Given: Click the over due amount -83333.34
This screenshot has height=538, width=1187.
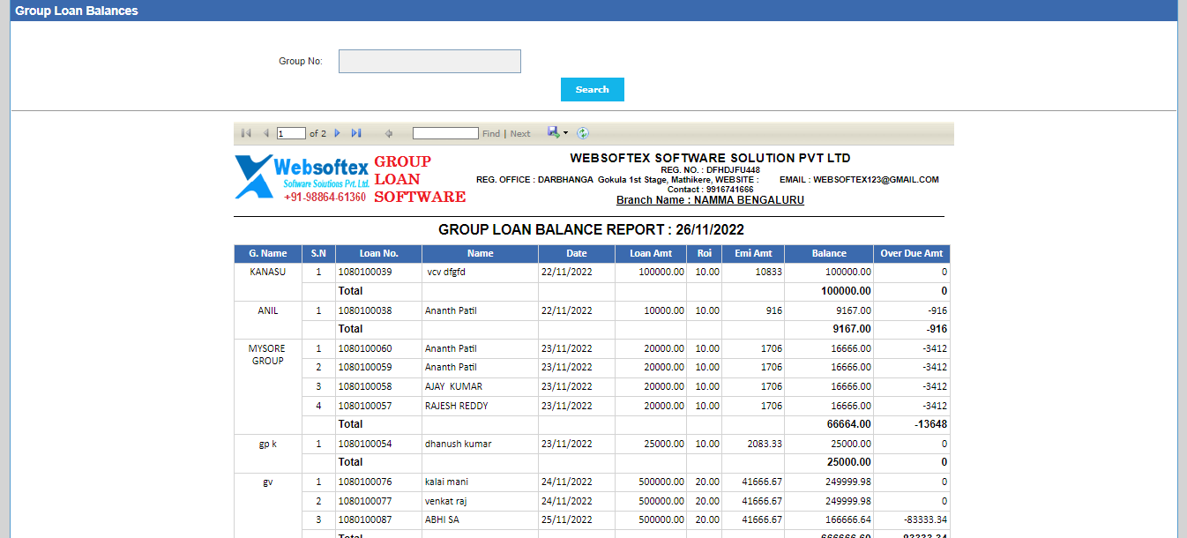Looking at the screenshot, I should point(926,519).
